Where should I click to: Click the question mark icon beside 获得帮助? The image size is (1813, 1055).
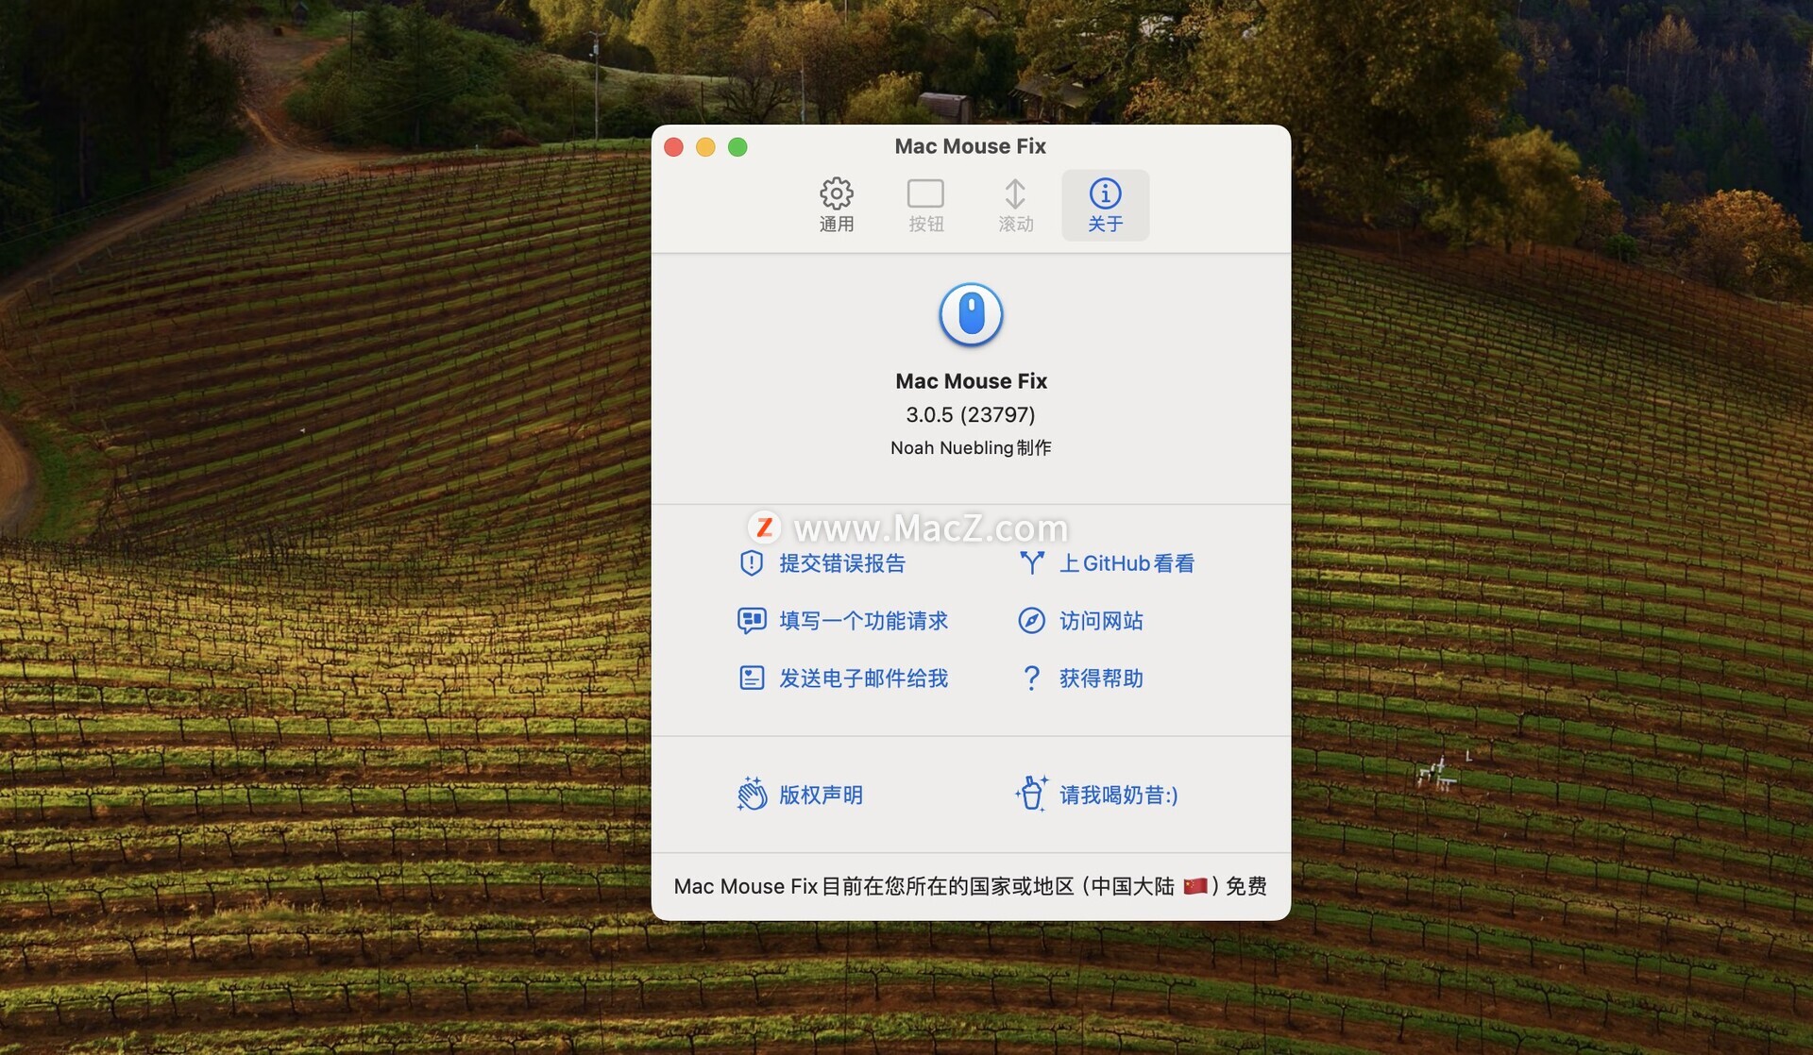click(1031, 678)
